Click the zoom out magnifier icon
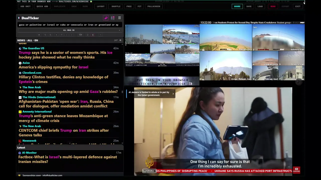 coord(45,35)
